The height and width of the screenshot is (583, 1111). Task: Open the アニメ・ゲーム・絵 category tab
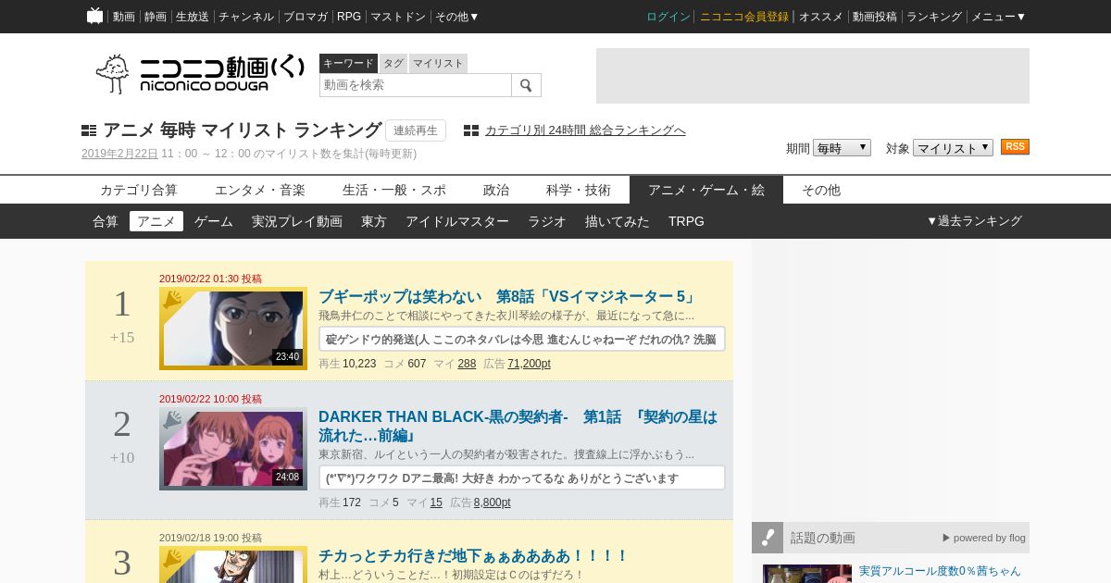[x=706, y=190]
